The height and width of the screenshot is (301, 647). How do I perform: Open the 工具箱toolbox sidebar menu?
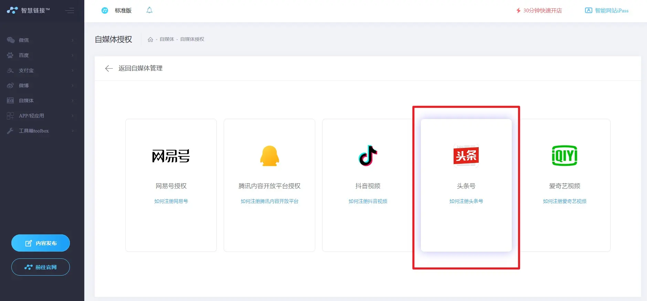[42, 131]
